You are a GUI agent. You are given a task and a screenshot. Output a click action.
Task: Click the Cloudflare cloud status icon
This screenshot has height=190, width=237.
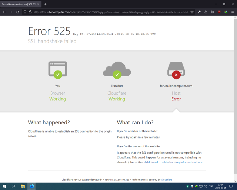(117, 71)
